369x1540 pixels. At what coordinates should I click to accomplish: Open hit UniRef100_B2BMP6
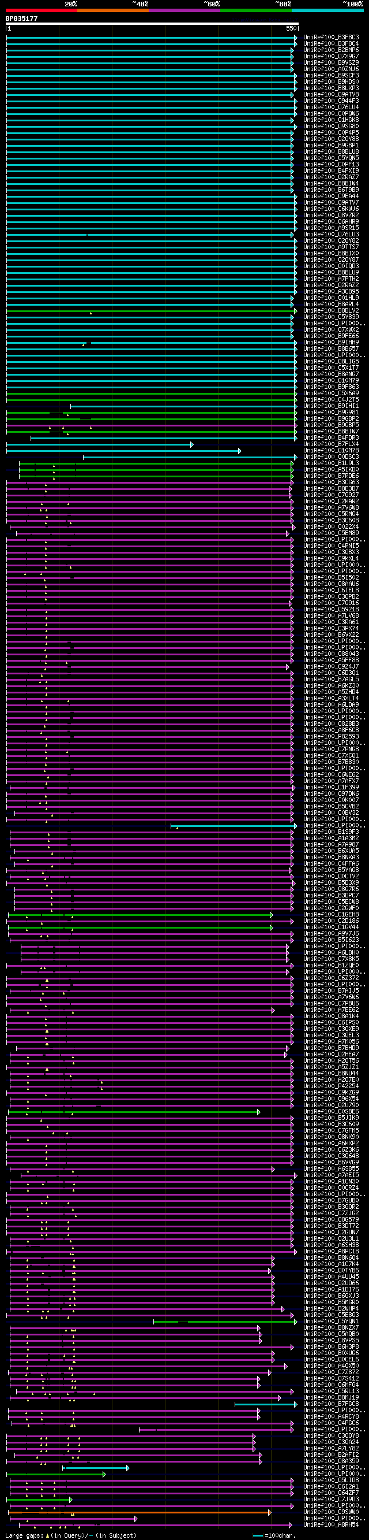coord(331,50)
